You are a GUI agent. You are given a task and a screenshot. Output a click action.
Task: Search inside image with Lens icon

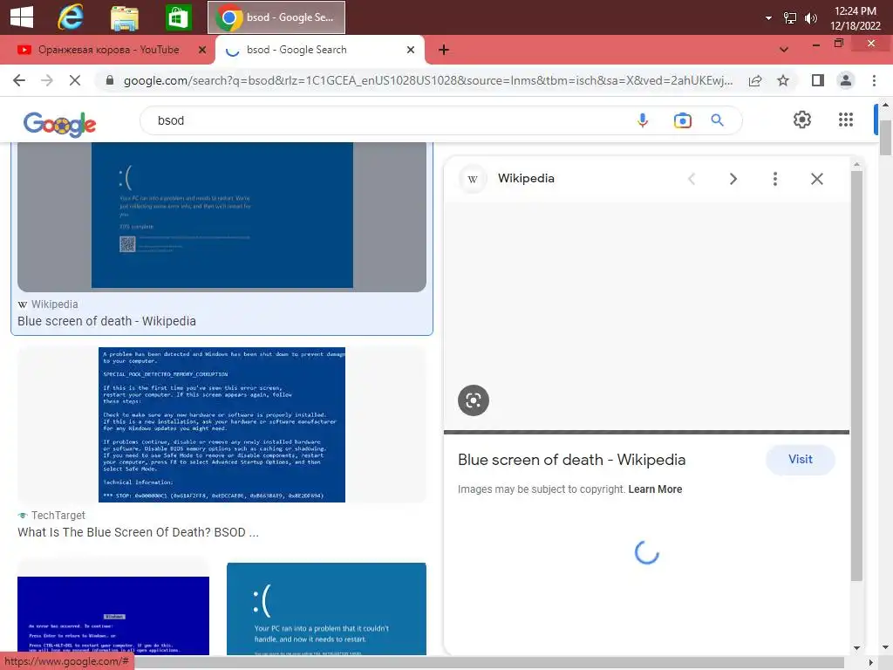[x=474, y=400]
